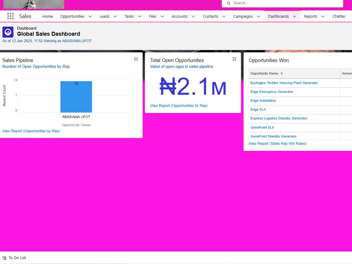
Task: Click the search magnifier icon
Action: [228, 3]
